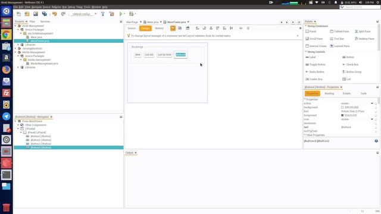
Task: Click the background property color swatch
Action: point(342,107)
